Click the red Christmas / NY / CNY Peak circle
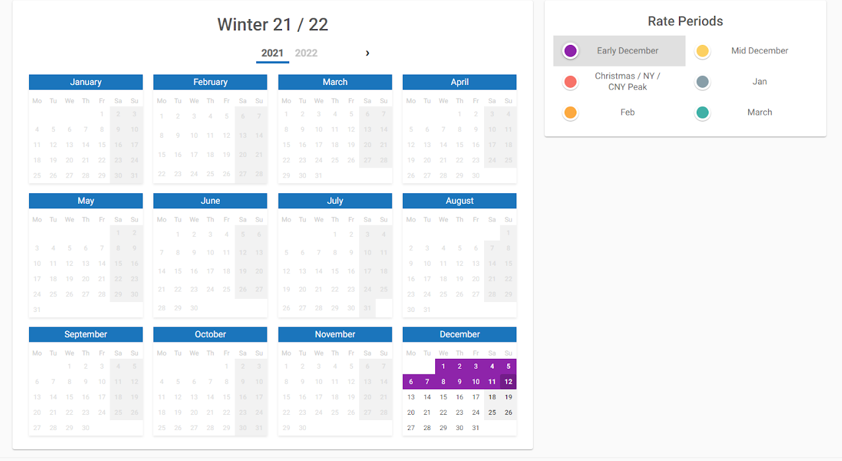The image size is (842, 461). [570, 82]
